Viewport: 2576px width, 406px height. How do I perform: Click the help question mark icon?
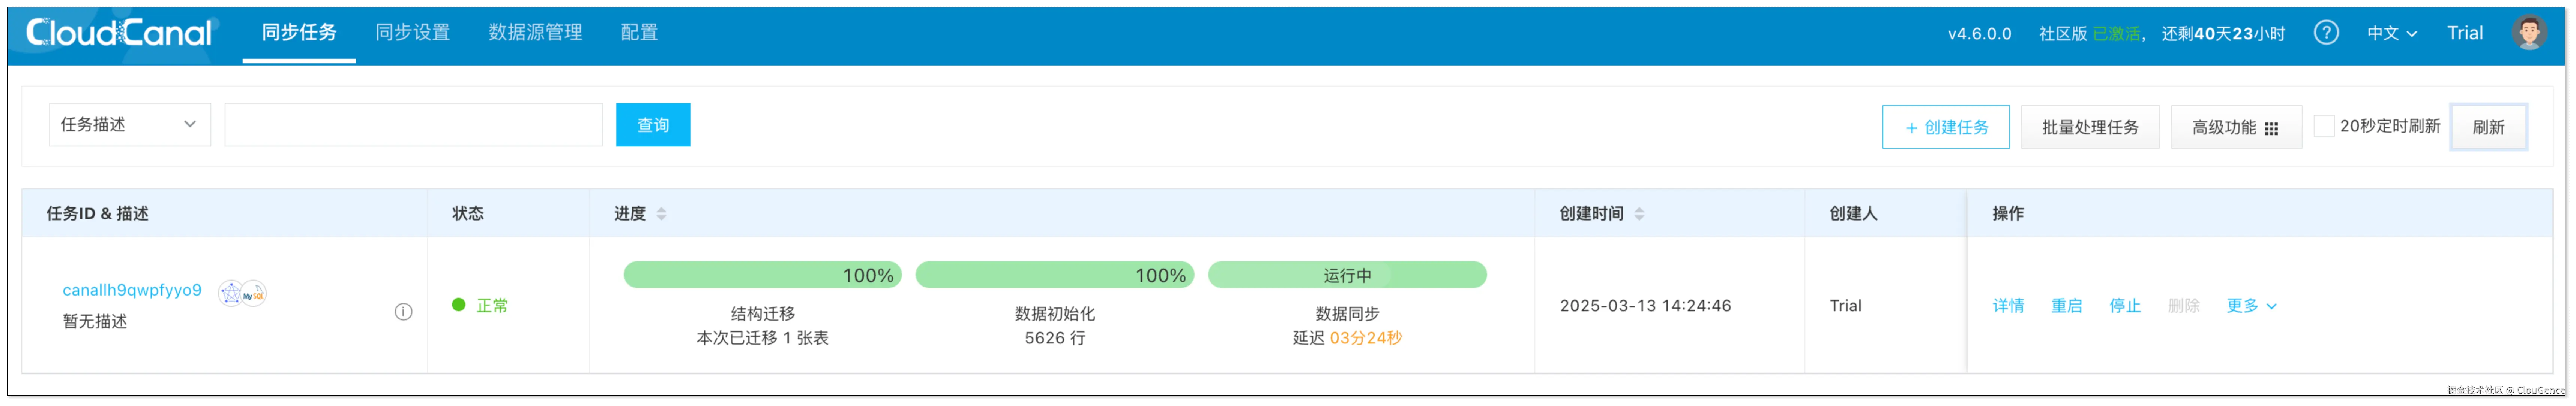click(x=2327, y=32)
